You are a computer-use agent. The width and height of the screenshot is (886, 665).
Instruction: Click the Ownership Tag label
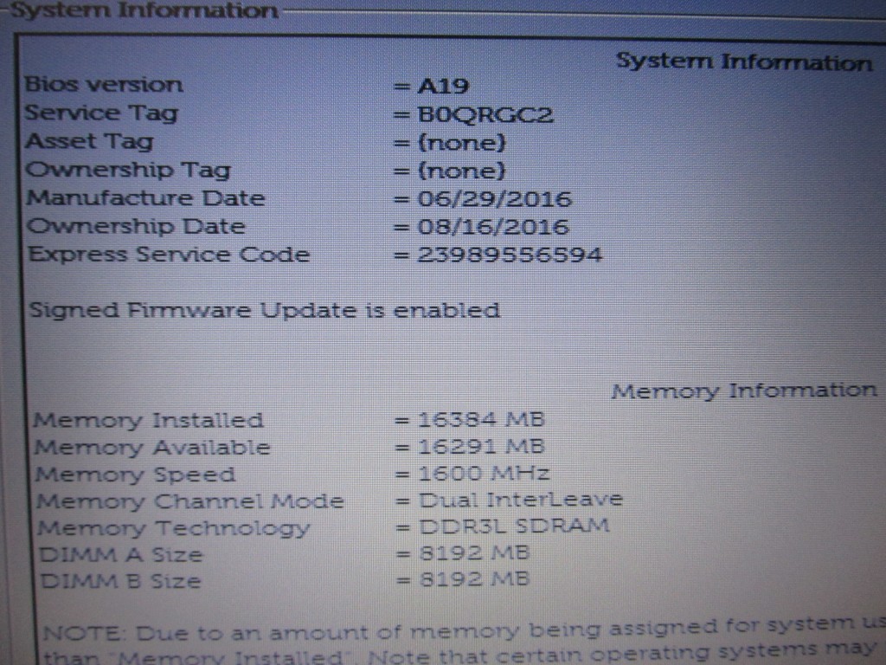(128, 170)
